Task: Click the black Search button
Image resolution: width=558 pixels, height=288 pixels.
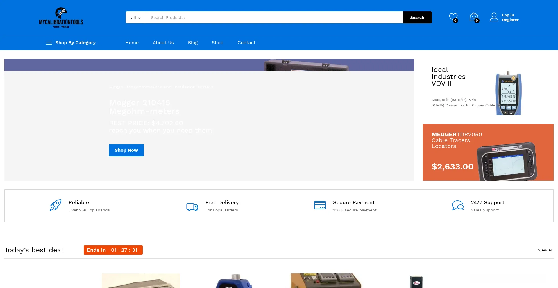Action: coord(417,17)
